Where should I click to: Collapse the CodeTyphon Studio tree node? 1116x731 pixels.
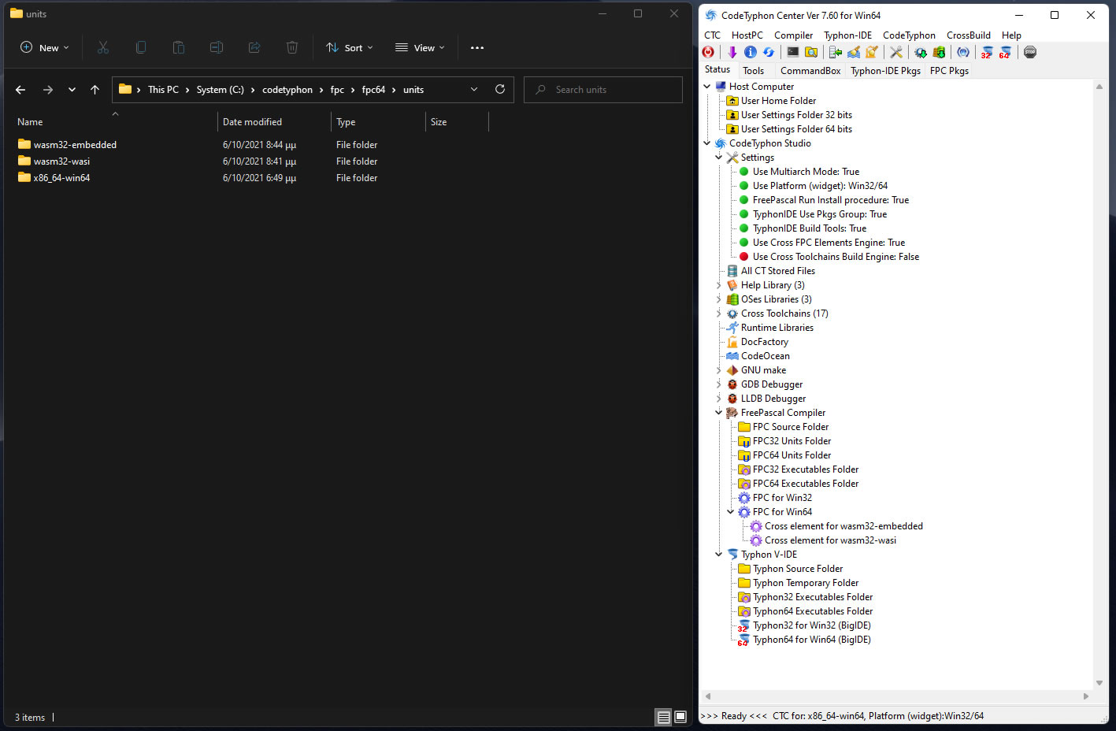point(707,143)
